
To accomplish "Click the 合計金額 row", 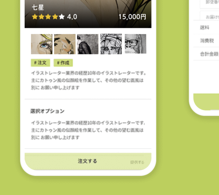I will click(x=206, y=54).
